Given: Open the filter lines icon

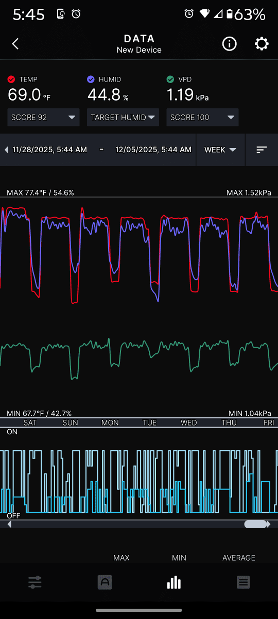Looking at the screenshot, I should pyautogui.click(x=262, y=150).
